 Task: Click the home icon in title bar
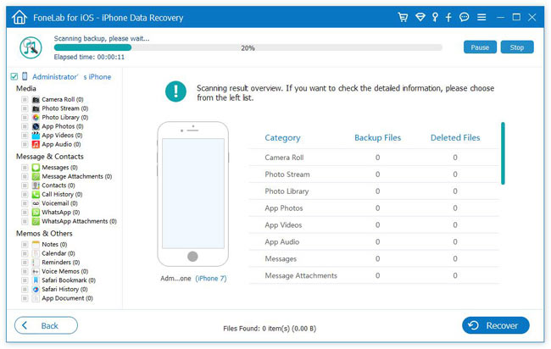coord(19,17)
